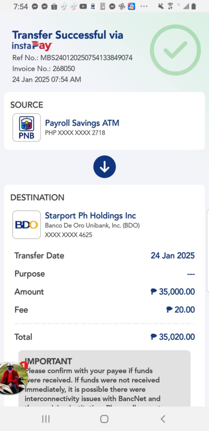Tap the Wi-Fi icon in status bar

170,6
